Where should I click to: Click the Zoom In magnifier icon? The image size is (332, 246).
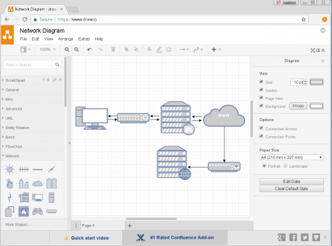tap(67, 49)
